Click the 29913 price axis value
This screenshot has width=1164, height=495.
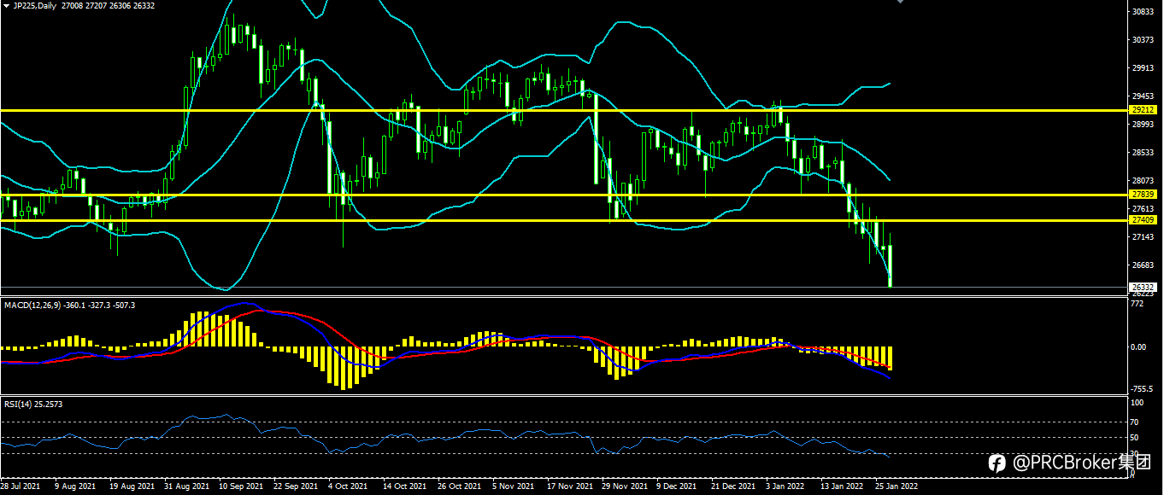(x=1143, y=68)
